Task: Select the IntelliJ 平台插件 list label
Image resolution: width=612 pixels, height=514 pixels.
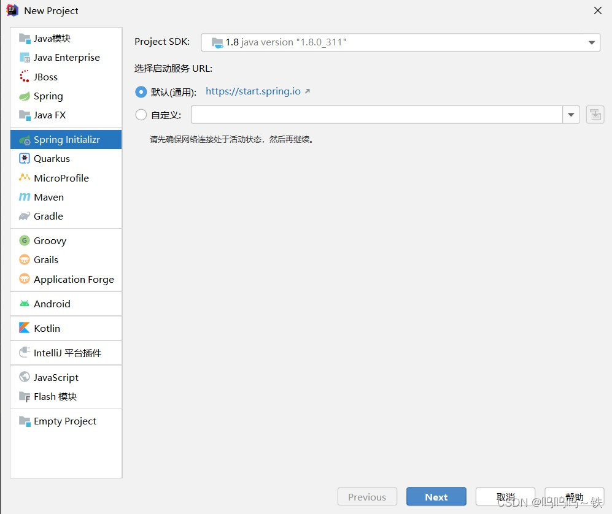Action: 68,353
